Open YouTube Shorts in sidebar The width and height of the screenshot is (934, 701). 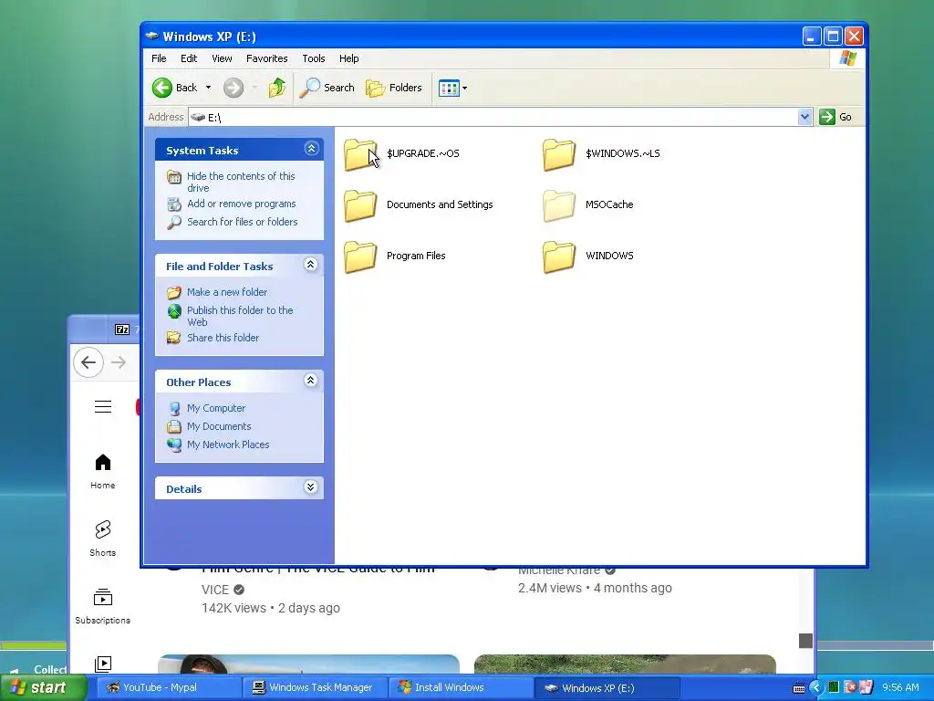(103, 539)
